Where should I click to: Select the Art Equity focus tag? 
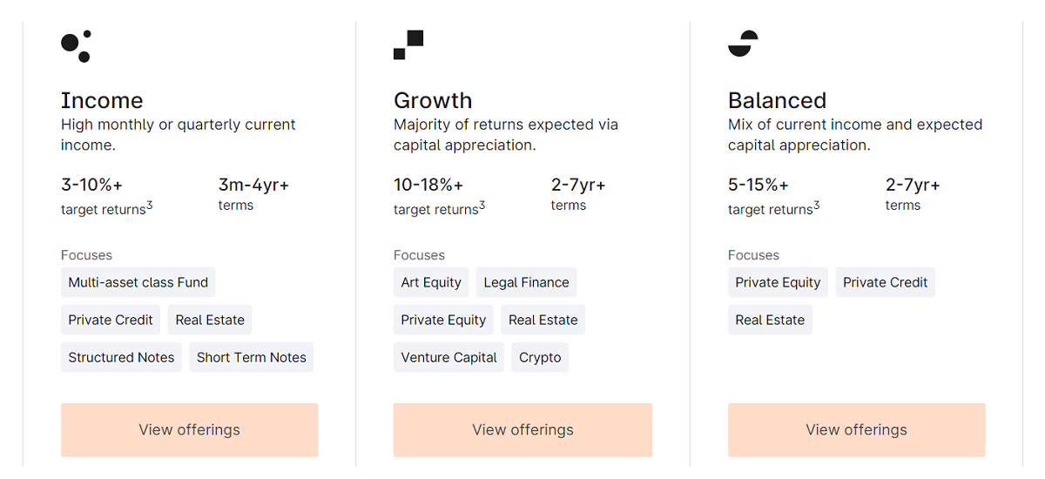pos(431,282)
